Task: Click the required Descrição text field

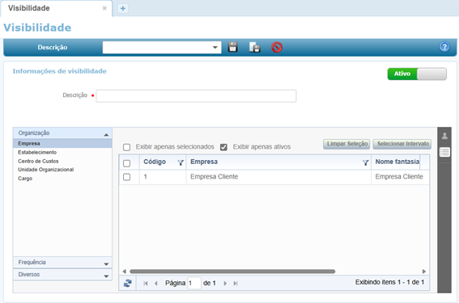Action: [196, 96]
